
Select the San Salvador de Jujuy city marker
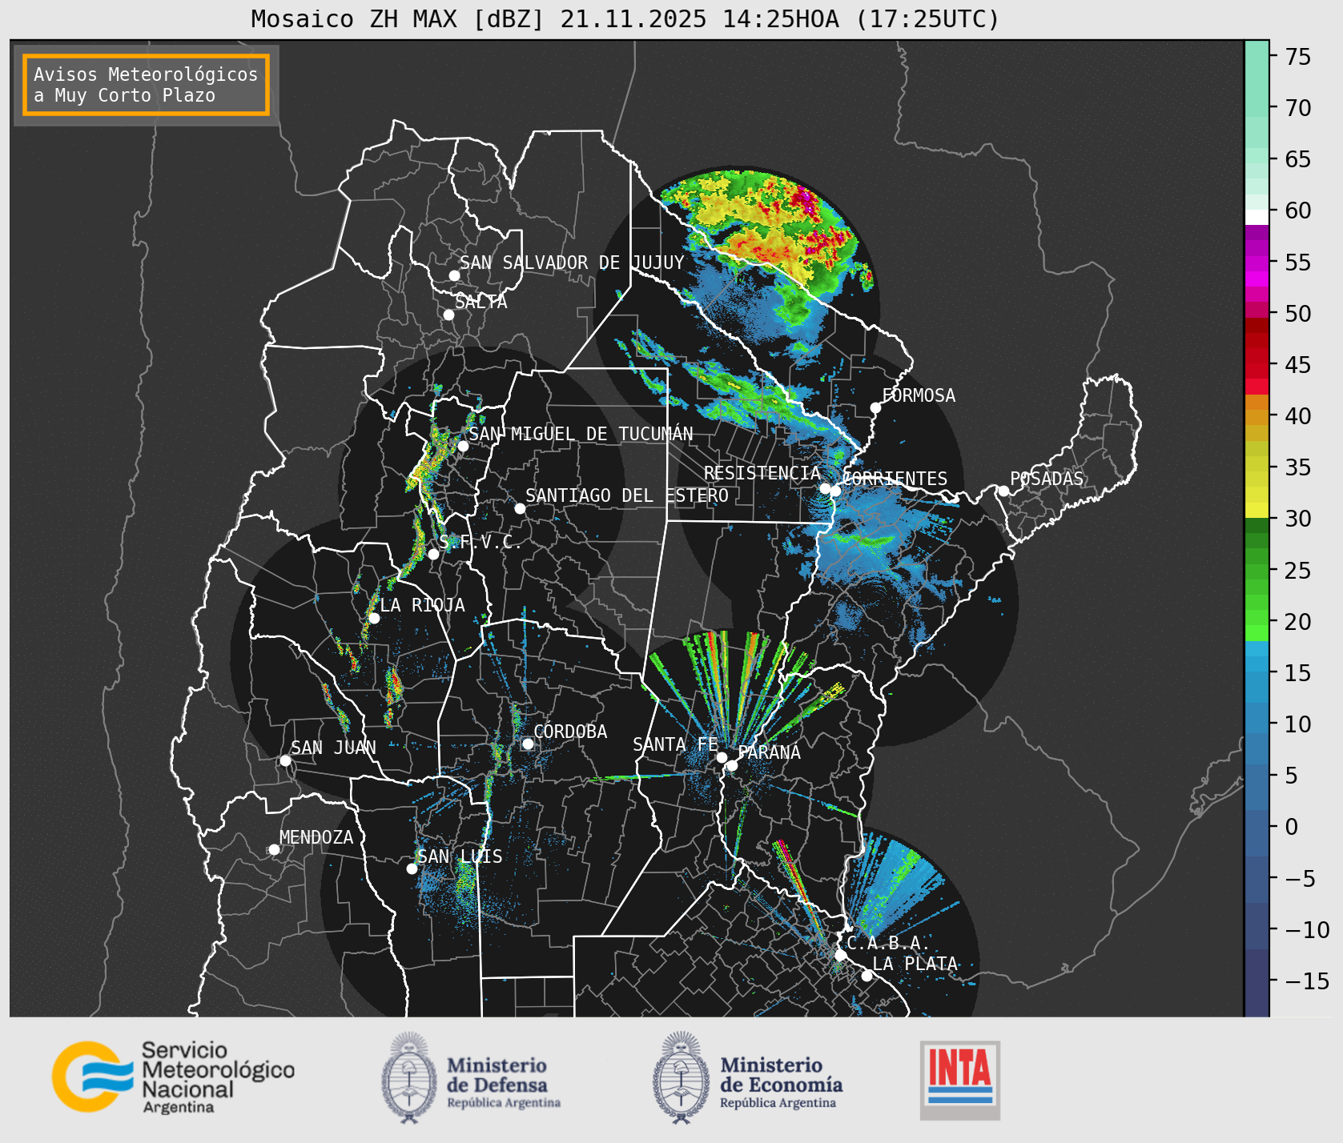click(454, 275)
